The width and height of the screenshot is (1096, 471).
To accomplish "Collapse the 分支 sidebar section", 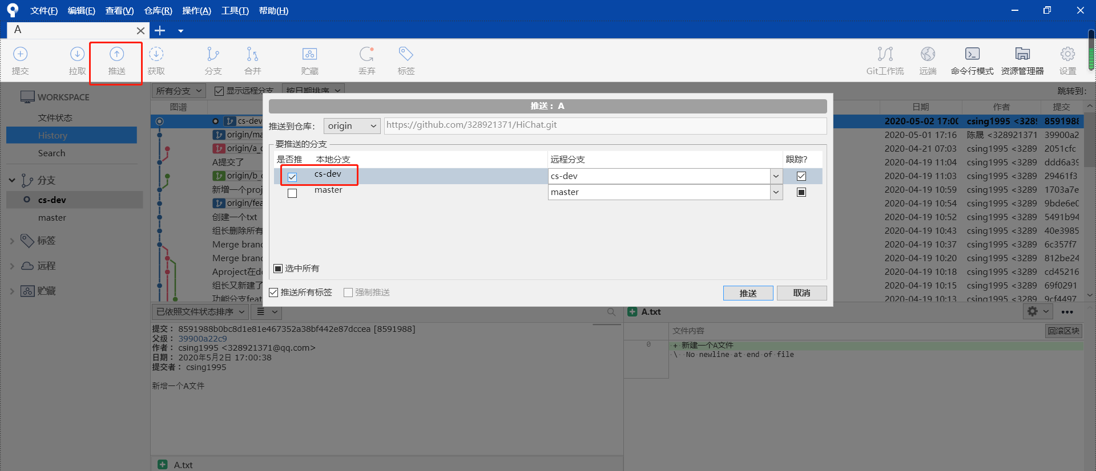I will click(12, 180).
